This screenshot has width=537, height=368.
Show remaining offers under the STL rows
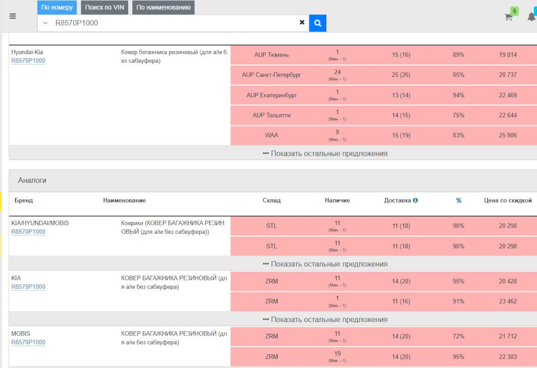coord(325,264)
